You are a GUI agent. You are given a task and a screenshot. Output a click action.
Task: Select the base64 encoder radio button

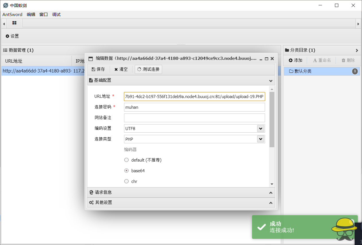(126, 171)
